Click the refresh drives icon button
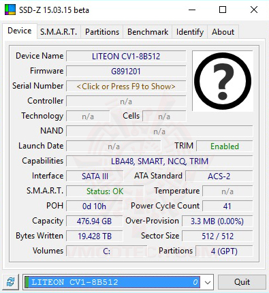This screenshot has width=269, height=293. (10, 282)
